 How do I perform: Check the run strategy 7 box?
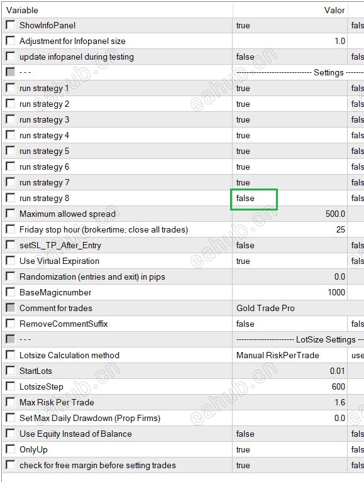pyautogui.click(x=11, y=182)
